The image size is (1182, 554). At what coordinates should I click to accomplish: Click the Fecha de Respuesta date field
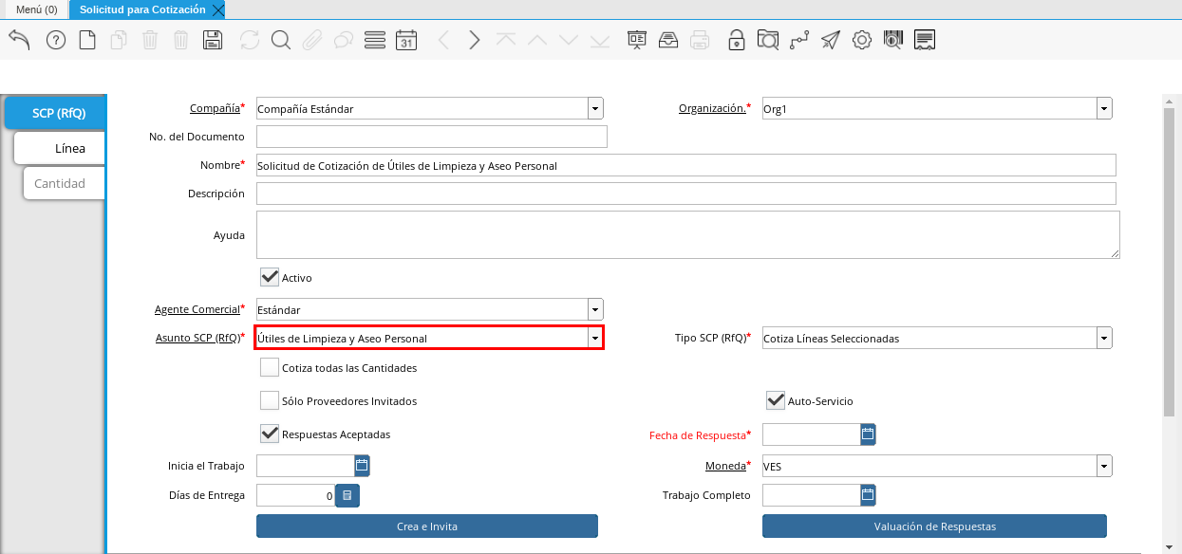(812, 434)
